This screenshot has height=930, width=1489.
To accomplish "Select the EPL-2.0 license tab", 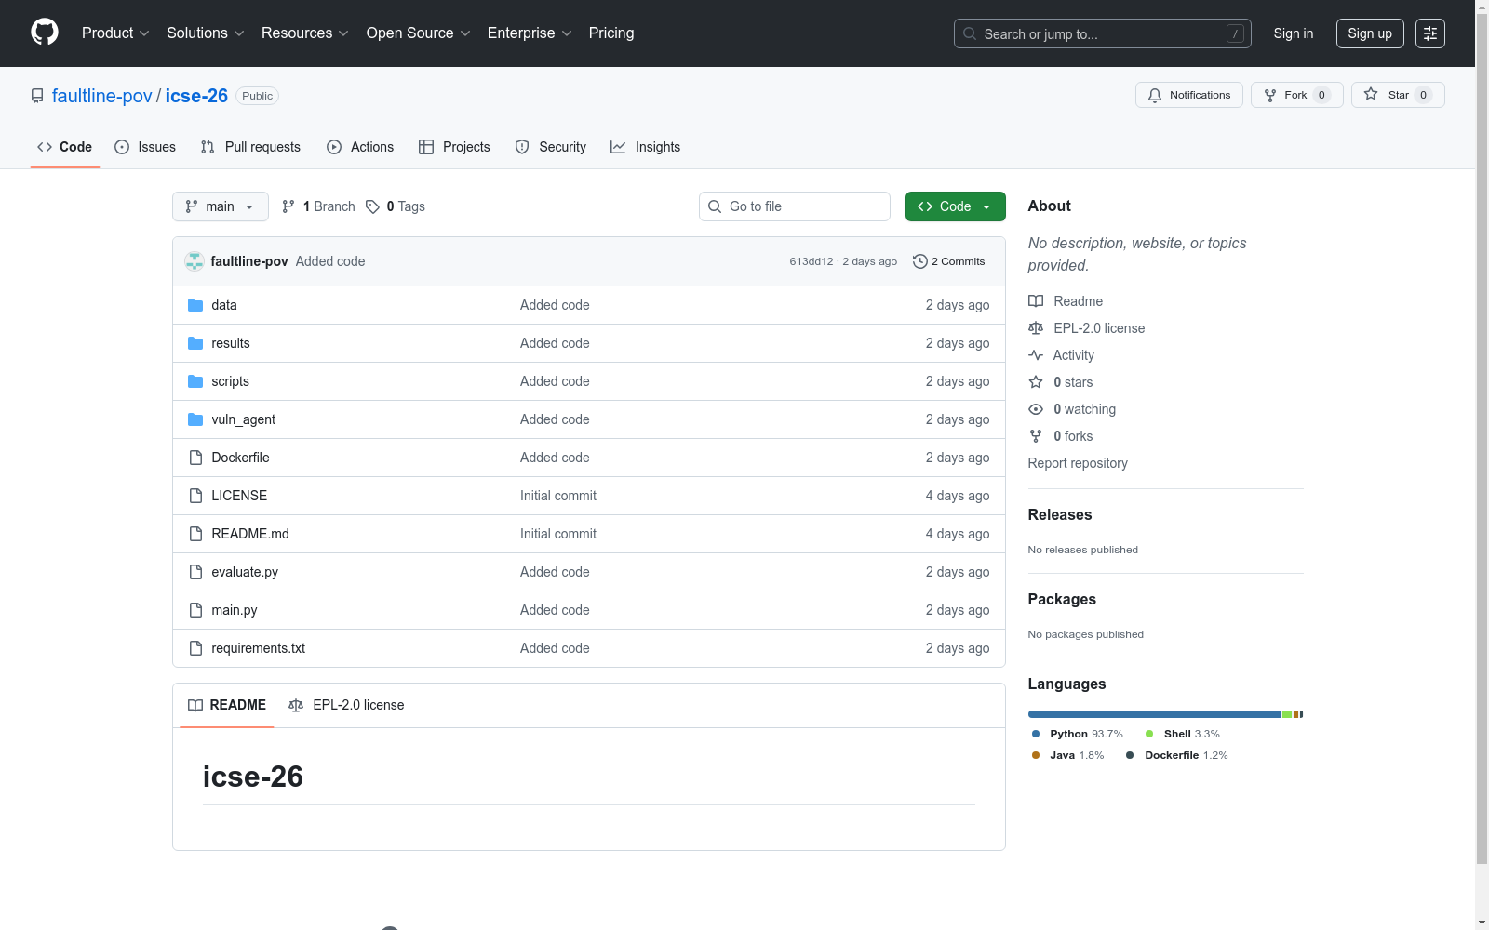I will click(346, 705).
